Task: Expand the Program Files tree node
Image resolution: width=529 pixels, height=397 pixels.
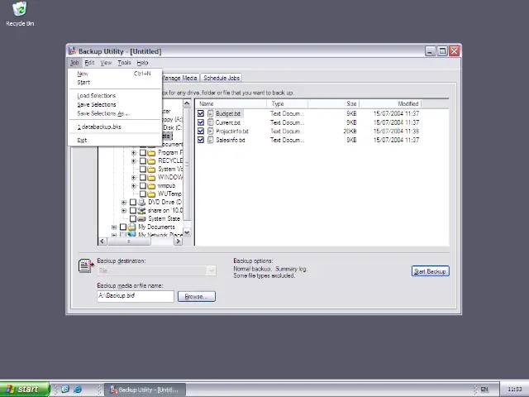Action: click(x=134, y=152)
